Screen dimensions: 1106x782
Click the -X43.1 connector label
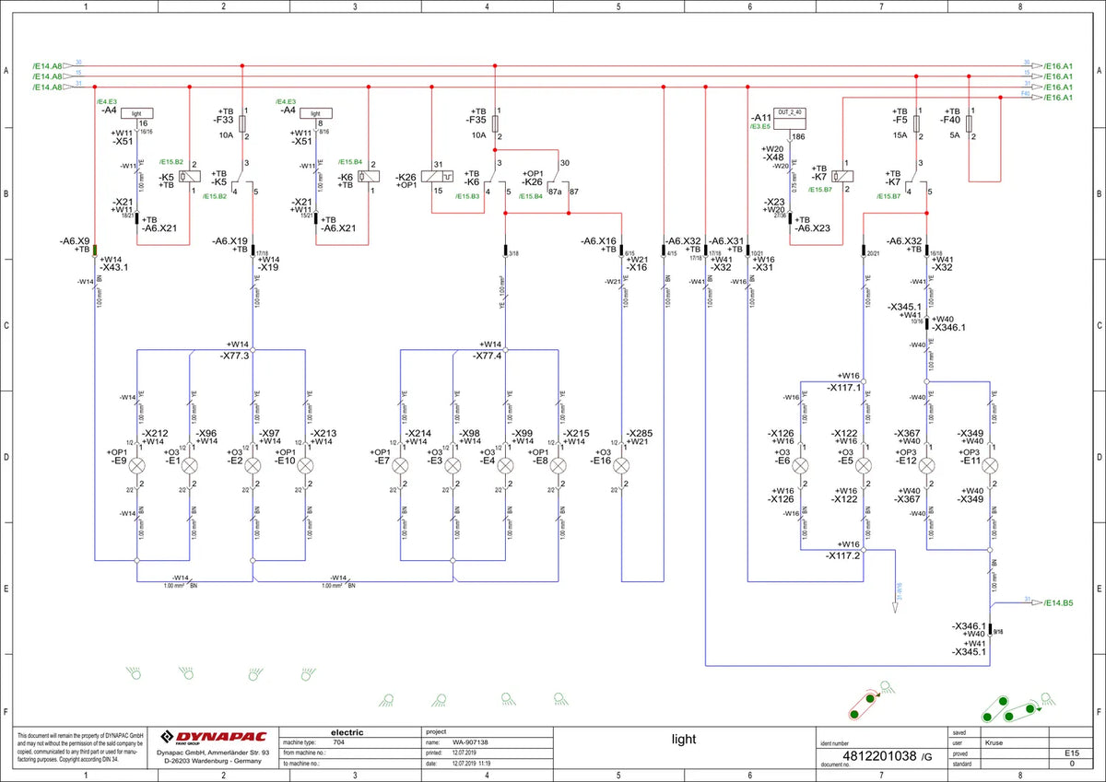pyautogui.click(x=115, y=268)
